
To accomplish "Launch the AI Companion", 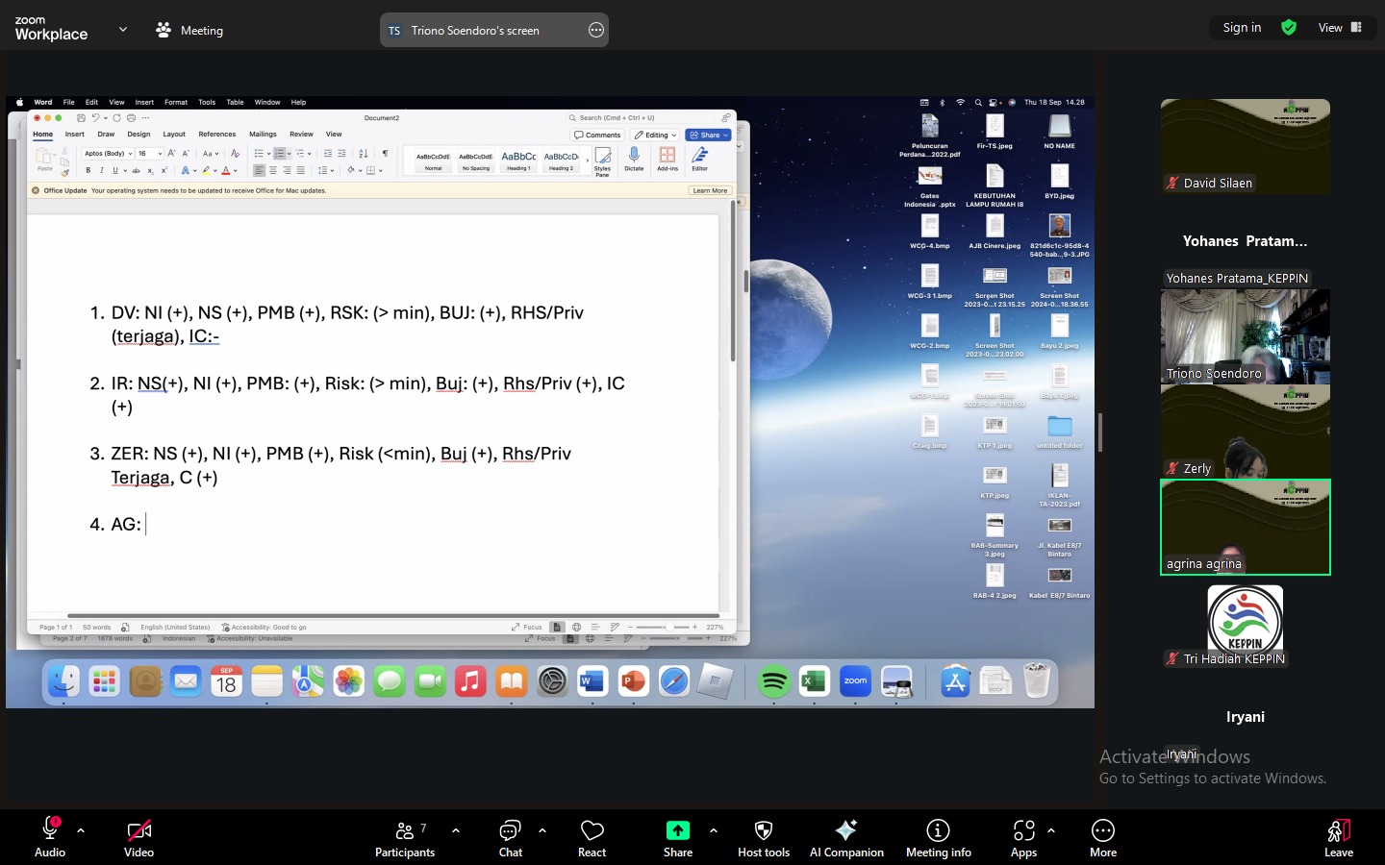I will pos(845,838).
